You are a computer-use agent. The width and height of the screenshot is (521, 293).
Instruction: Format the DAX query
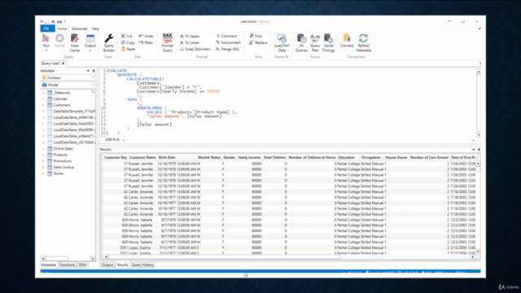tap(168, 43)
